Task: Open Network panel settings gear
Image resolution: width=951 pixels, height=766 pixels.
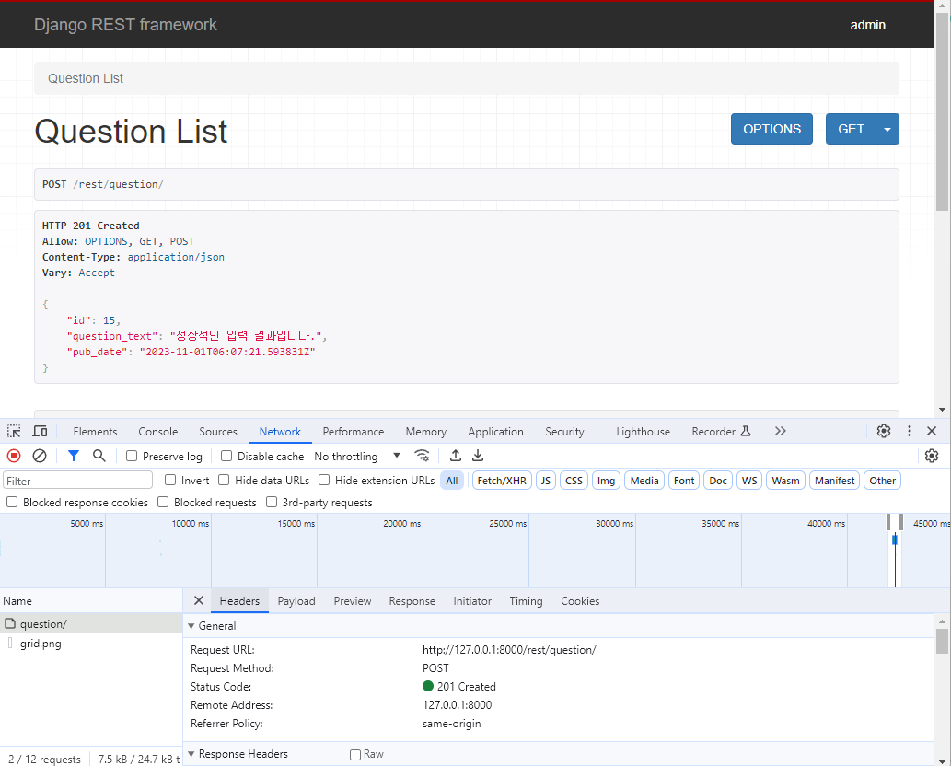Action: click(932, 456)
